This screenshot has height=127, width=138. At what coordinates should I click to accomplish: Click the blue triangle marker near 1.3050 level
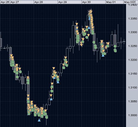tap(51, 99)
